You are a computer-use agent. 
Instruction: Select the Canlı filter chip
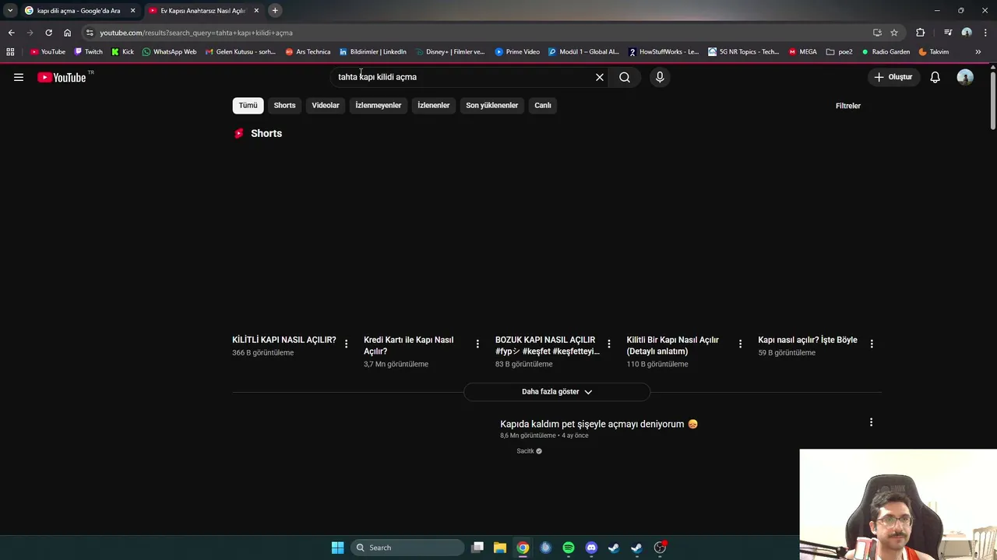(543, 105)
